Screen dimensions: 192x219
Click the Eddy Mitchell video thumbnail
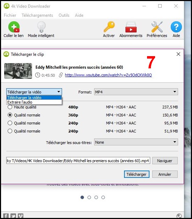click(x=18, y=71)
